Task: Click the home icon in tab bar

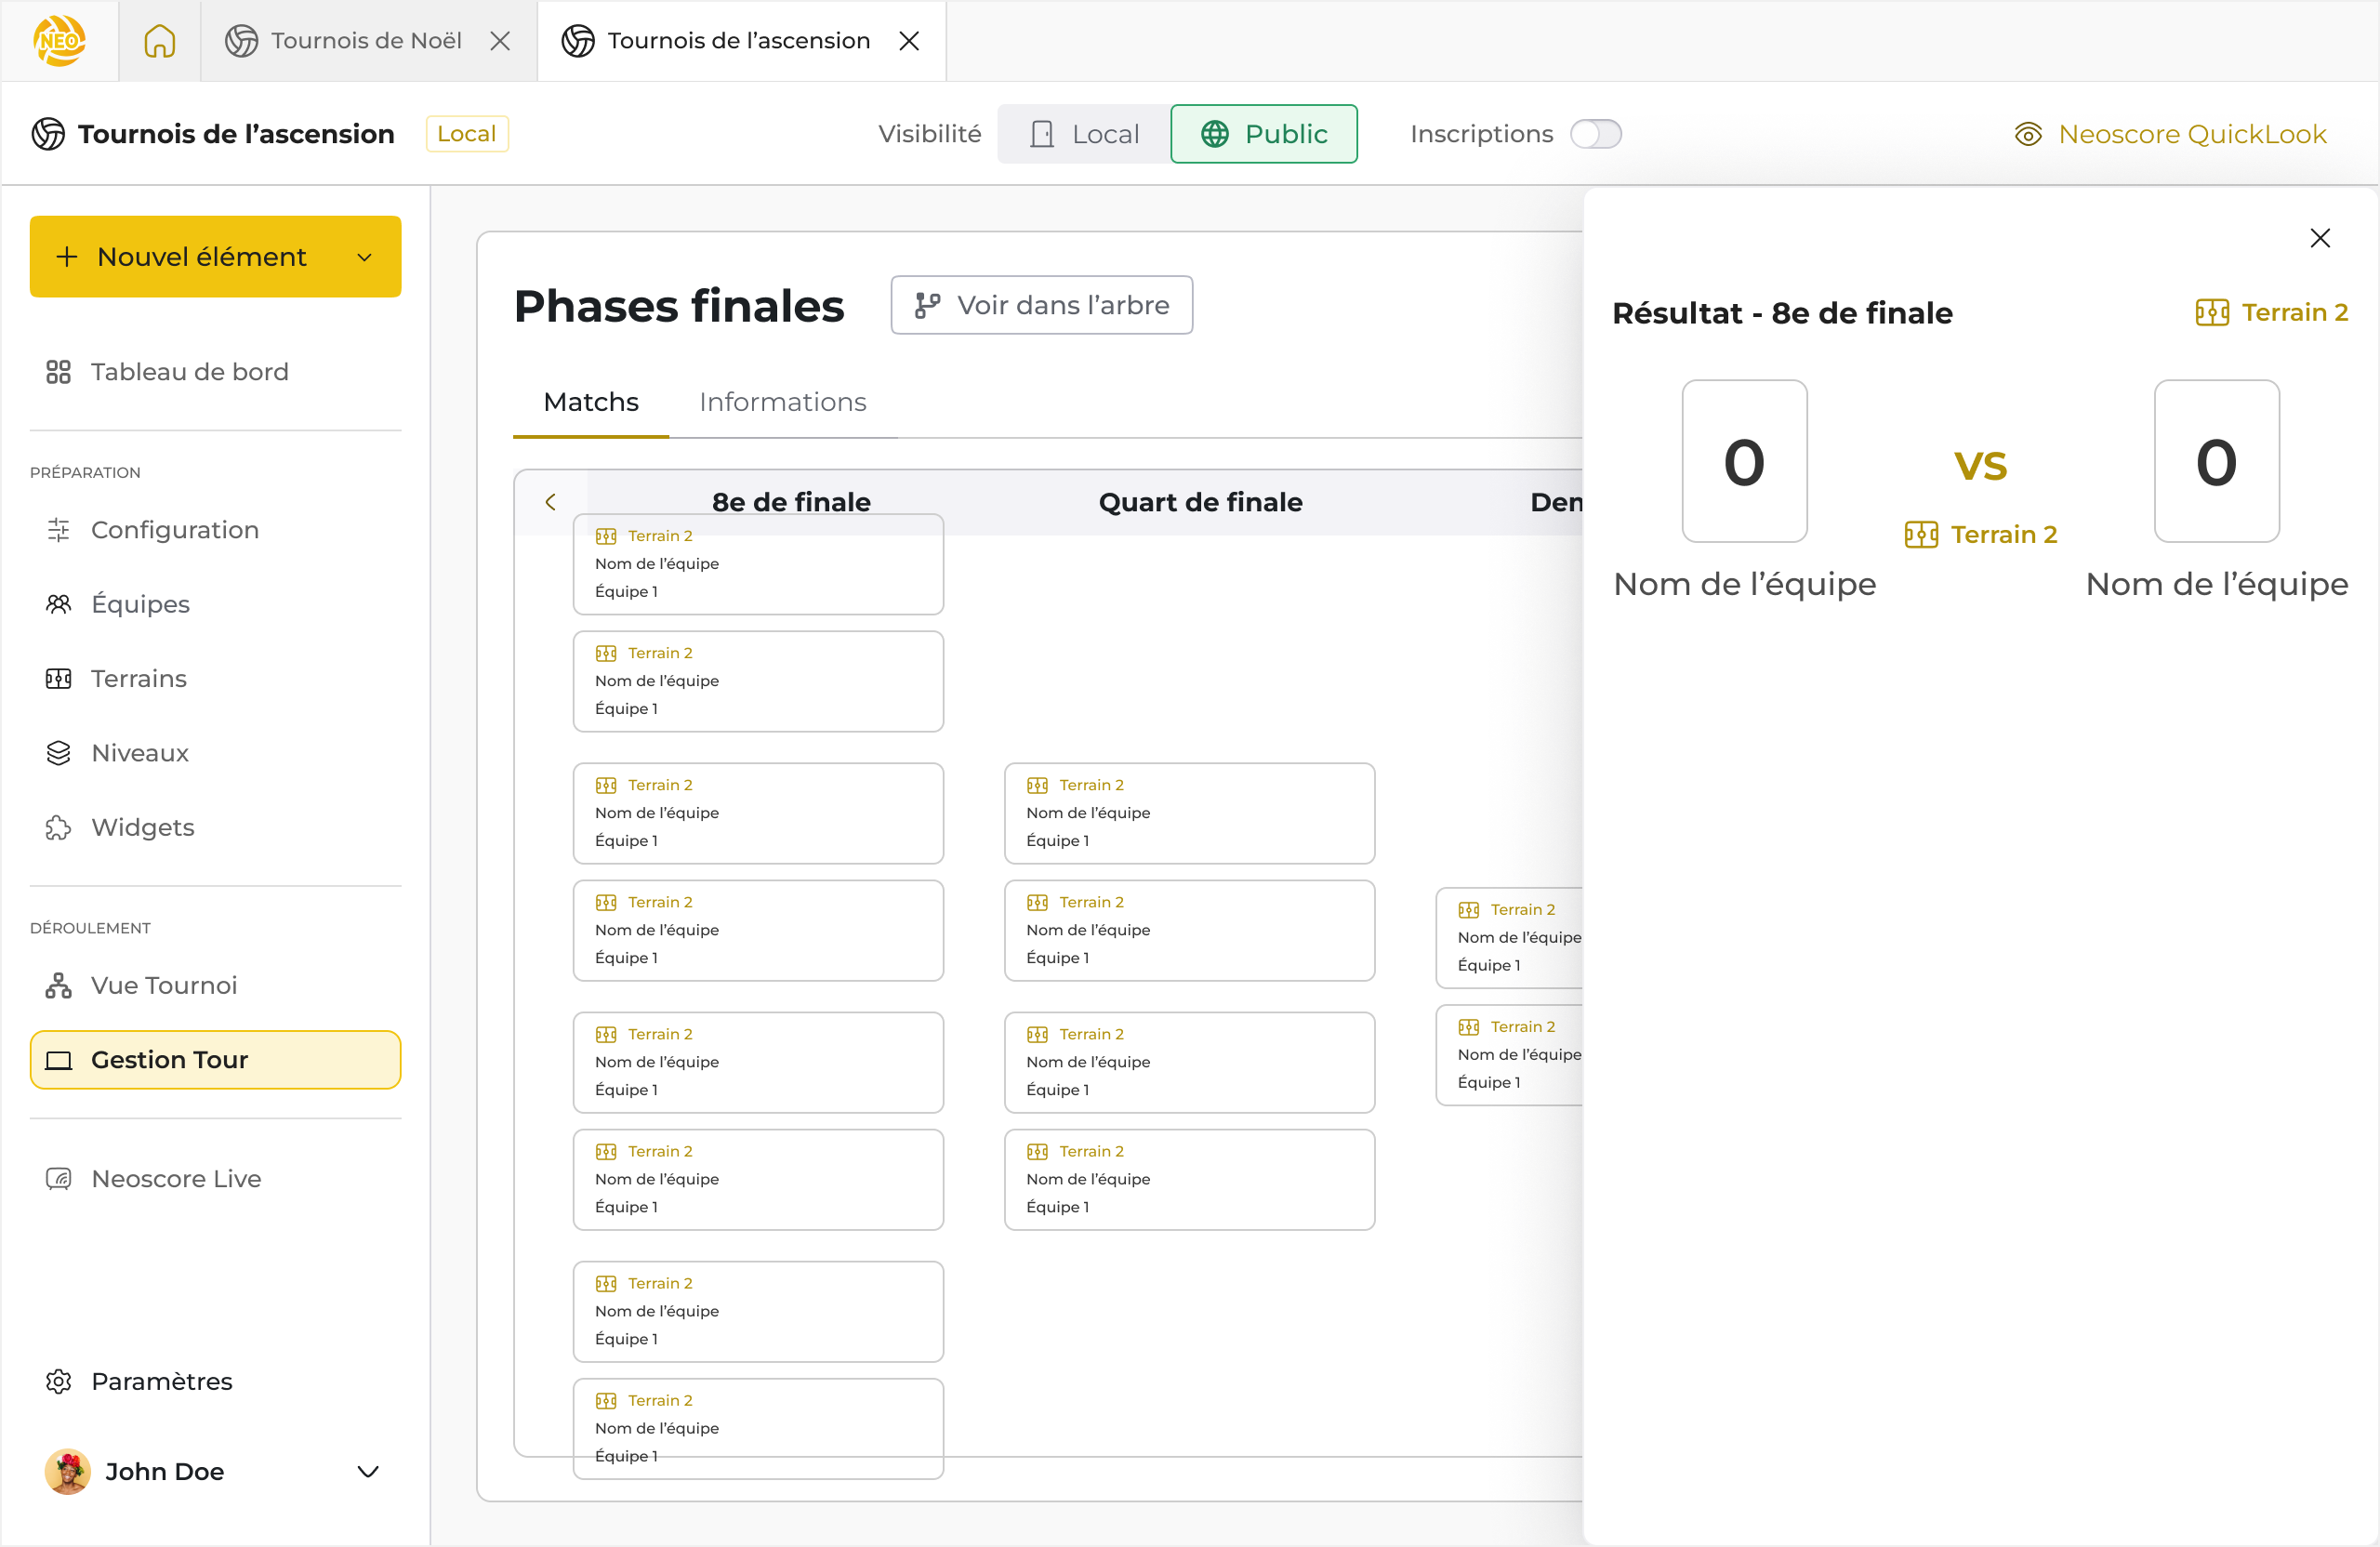Action: [159, 41]
